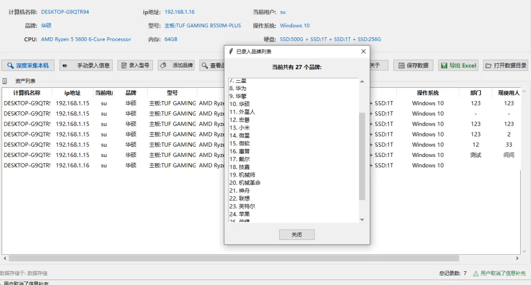Select '11. 外星人' in brand list
Image resolution: width=531 pixels, height=285 pixels.
pyautogui.click(x=242, y=112)
